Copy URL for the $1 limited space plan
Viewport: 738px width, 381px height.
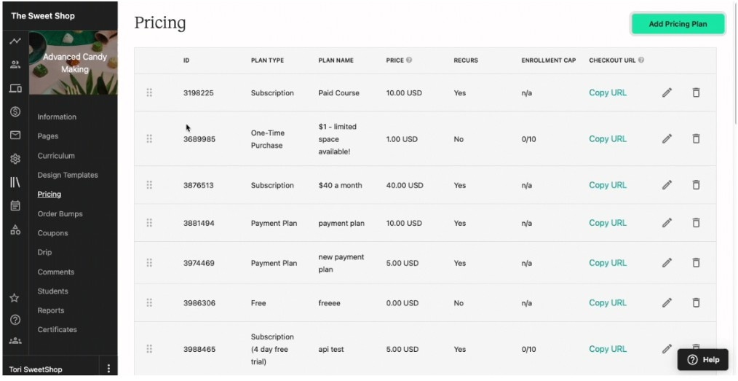coord(608,139)
